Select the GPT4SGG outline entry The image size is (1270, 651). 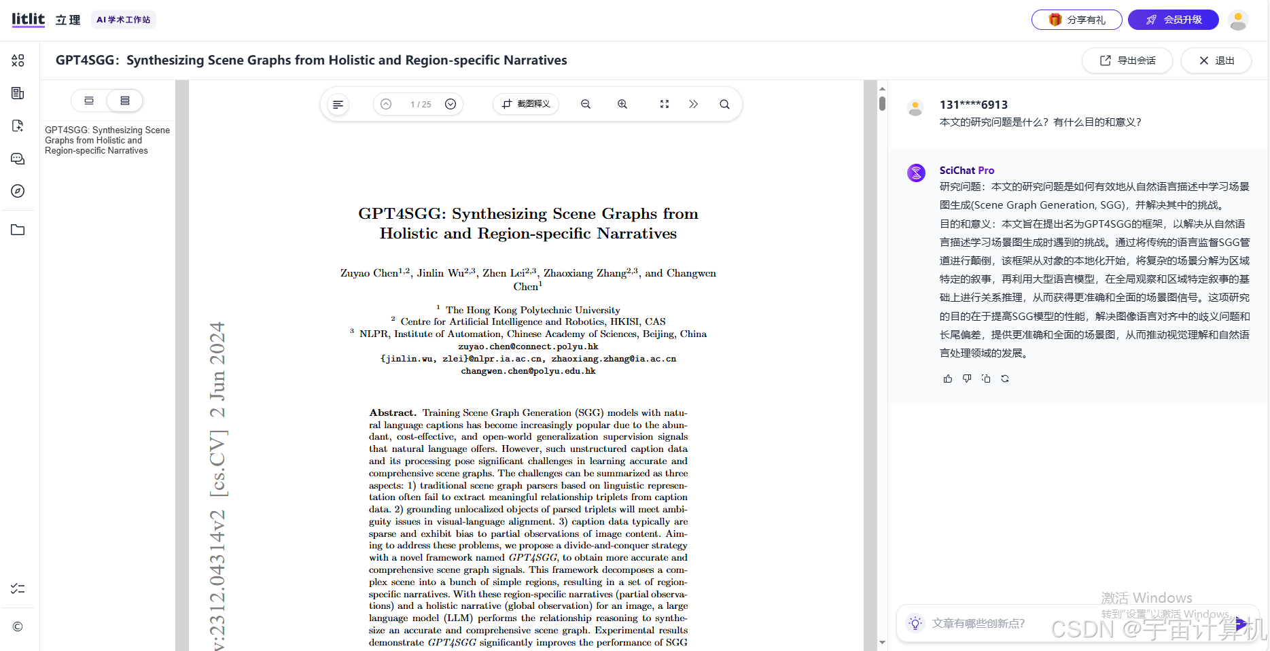pyautogui.click(x=107, y=140)
